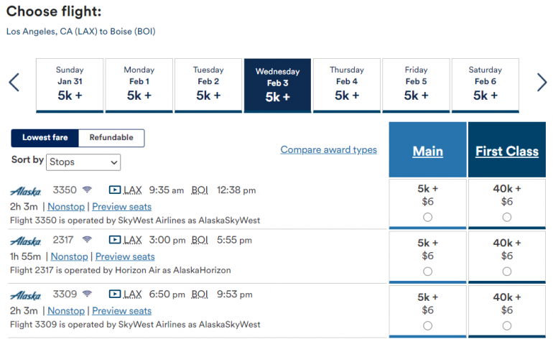Click the Wi-Fi icon for flight 3350
553x344 pixels.
[x=87, y=190]
